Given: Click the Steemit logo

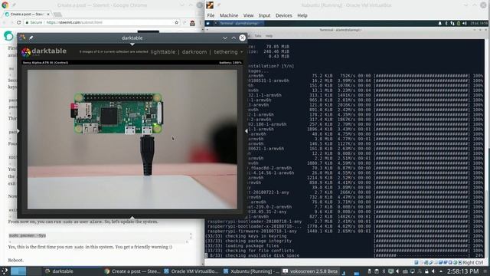Looking at the screenshot, I should (x=8, y=36).
